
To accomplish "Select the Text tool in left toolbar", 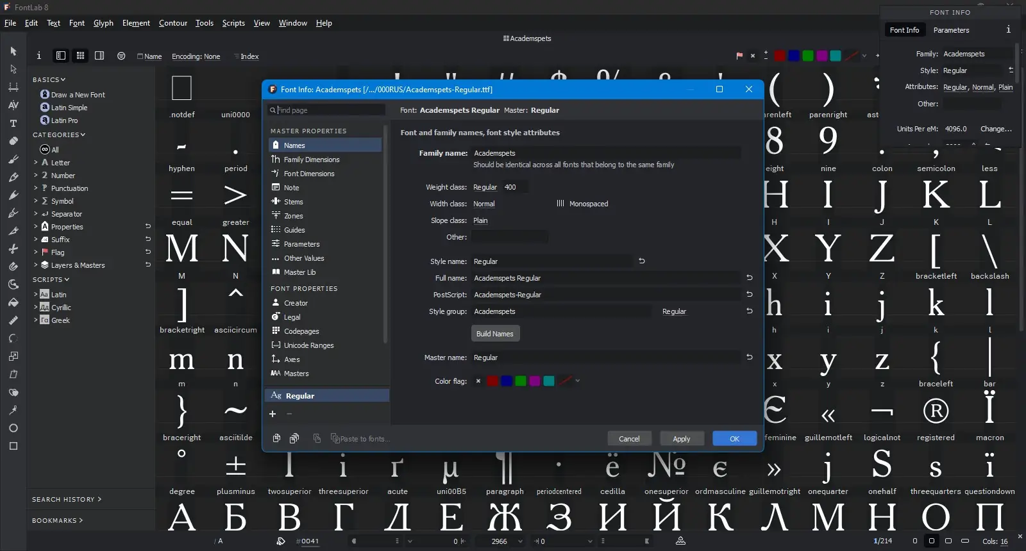I will pyautogui.click(x=13, y=123).
